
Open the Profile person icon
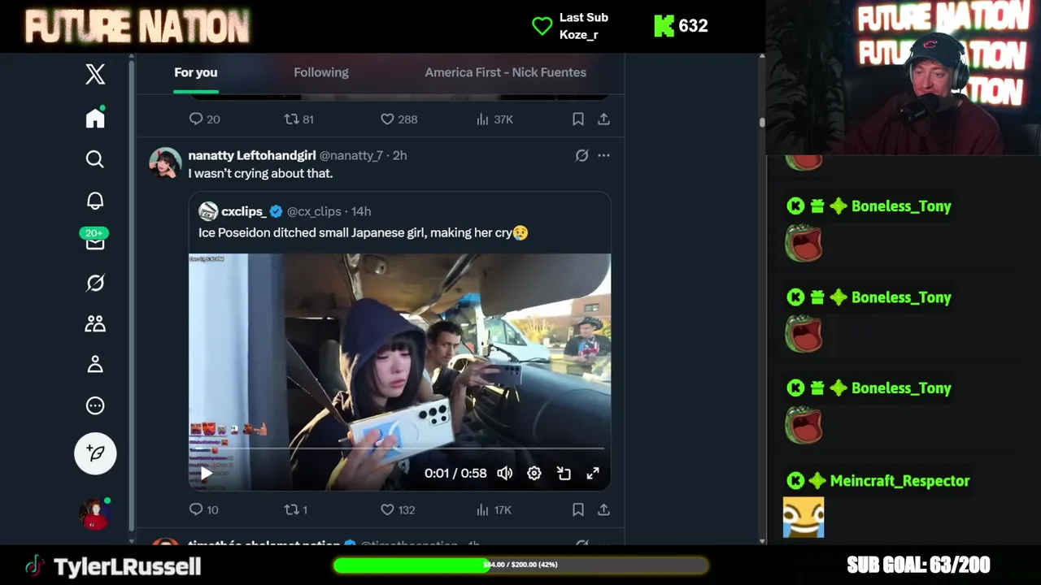coord(95,364)
